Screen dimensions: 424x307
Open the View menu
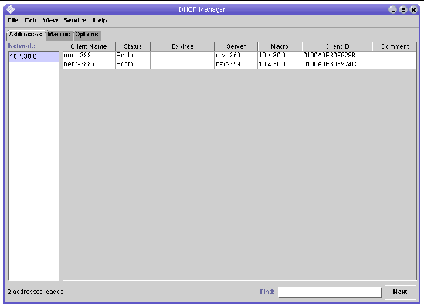point(50,20)
